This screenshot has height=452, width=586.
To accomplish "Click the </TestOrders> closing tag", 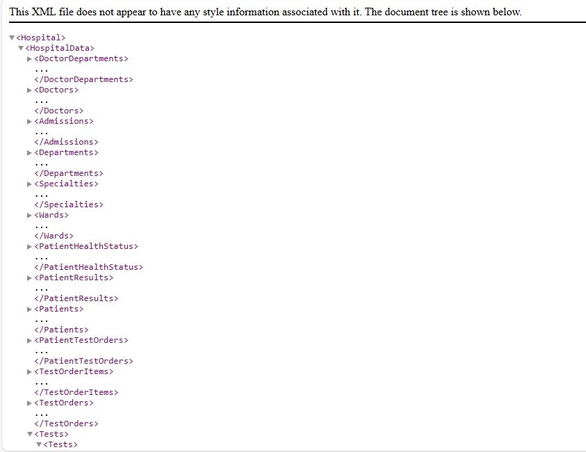I will point(66,423).
